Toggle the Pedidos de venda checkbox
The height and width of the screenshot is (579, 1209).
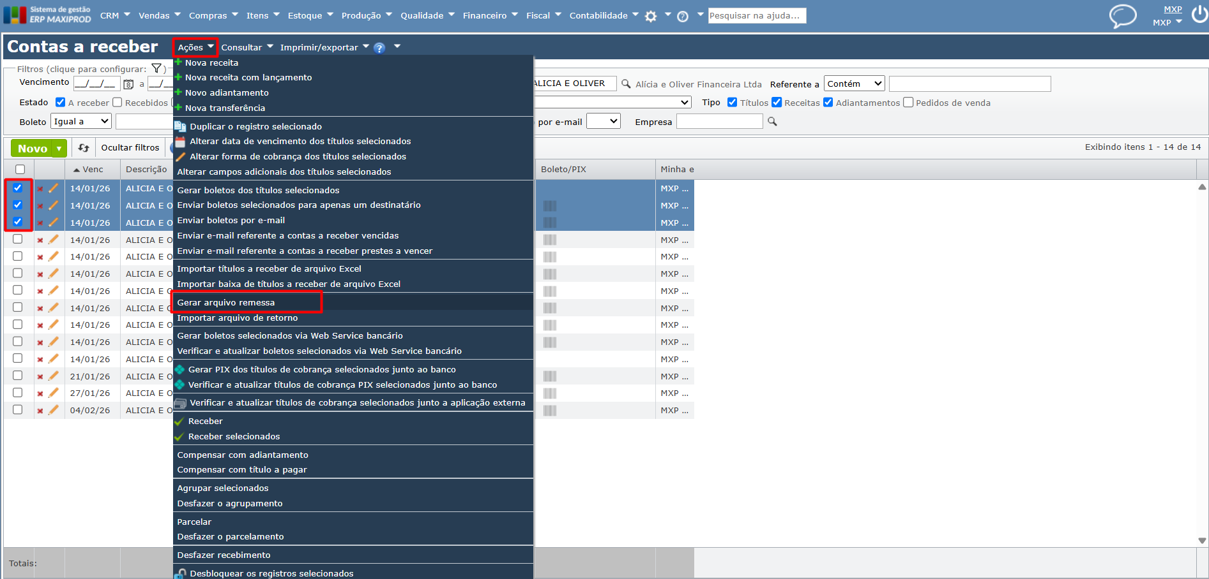point(908,102)
